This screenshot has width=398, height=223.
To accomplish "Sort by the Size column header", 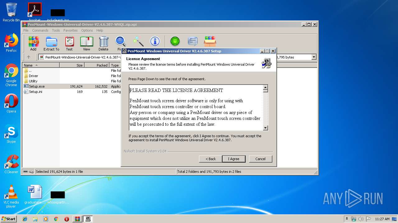I will click(x=72, y=65).
